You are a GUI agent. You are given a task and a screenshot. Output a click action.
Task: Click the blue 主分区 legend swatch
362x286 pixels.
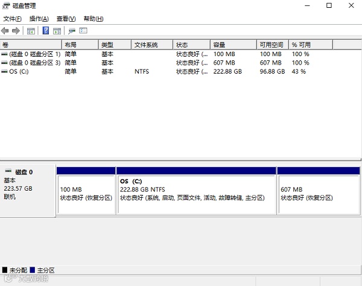coord(33,270)
